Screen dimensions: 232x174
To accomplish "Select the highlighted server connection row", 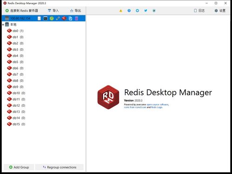I will (44, 19).
